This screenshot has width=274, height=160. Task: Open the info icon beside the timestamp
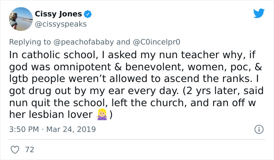258,129
